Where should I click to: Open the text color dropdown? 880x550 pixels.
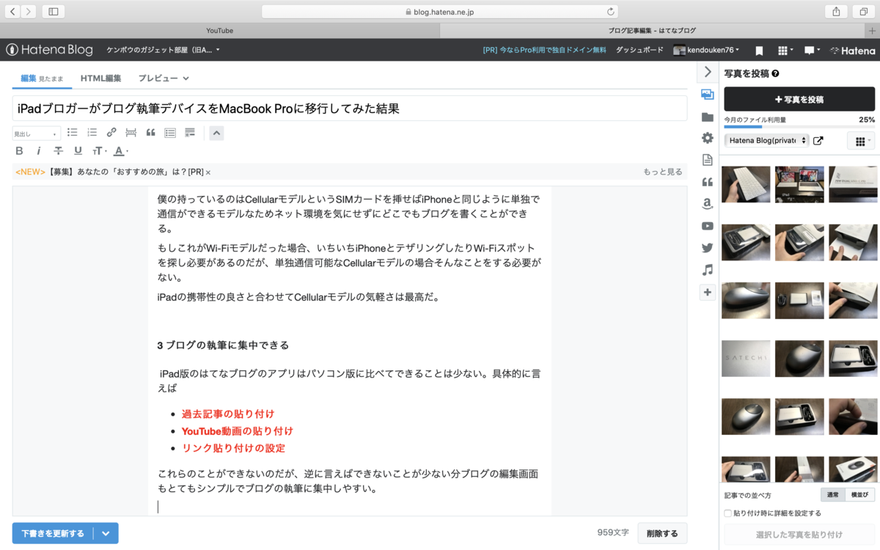(121, 151)
